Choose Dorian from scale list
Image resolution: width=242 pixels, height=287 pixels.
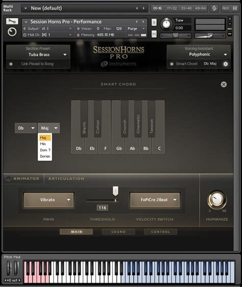pos(45,156)
